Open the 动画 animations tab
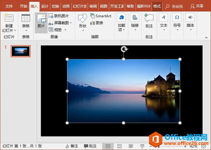Image resolution: width=211 pixels, height=150 pixels. (x=66, y=6)
